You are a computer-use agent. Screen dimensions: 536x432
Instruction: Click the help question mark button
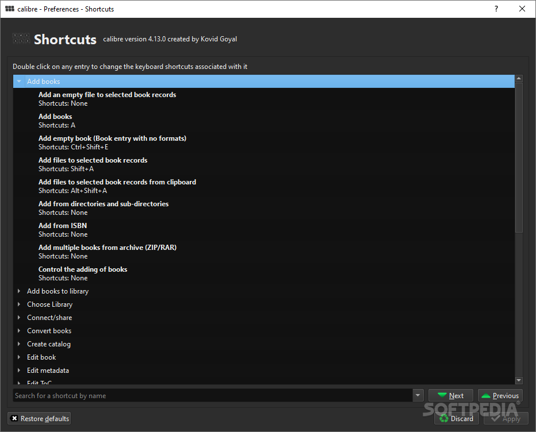tap(496, 9)
